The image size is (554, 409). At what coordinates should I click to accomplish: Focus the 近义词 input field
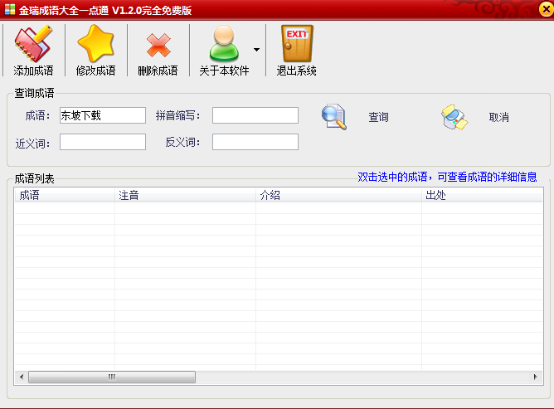click(103, 142)
